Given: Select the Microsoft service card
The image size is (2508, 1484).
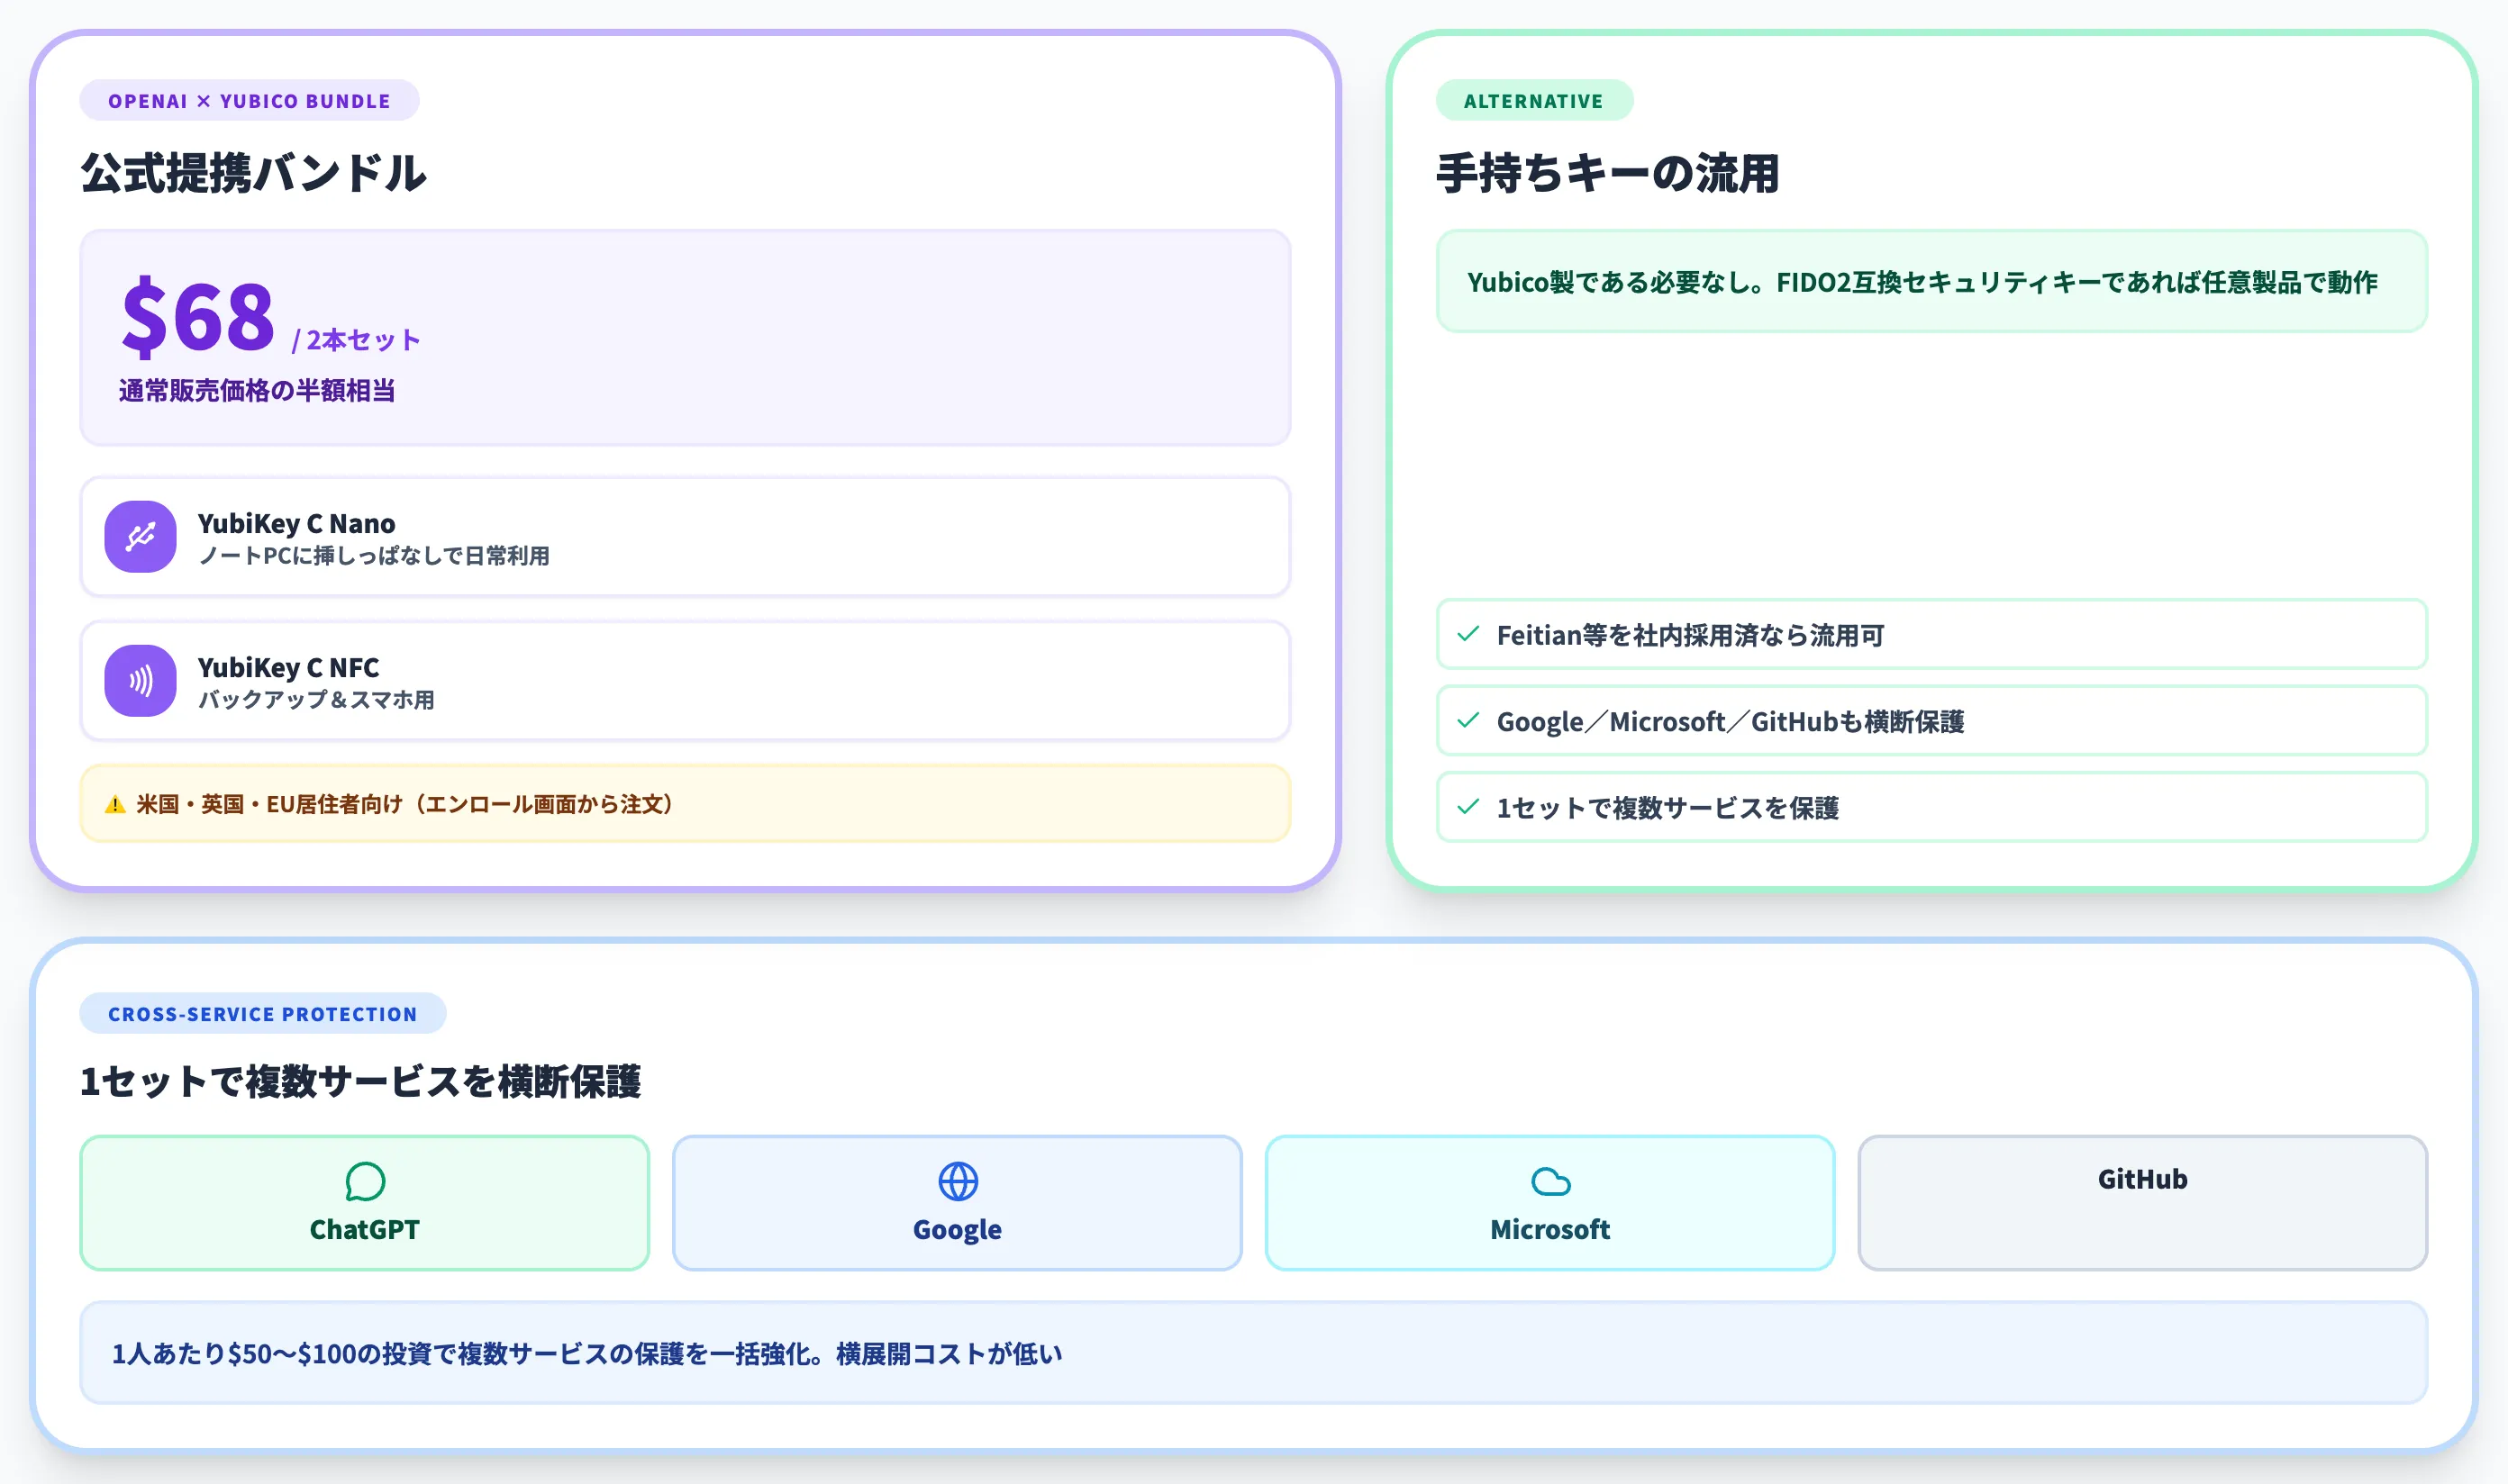Looking at the screenshot, I should click(x=1550, y=1203).
